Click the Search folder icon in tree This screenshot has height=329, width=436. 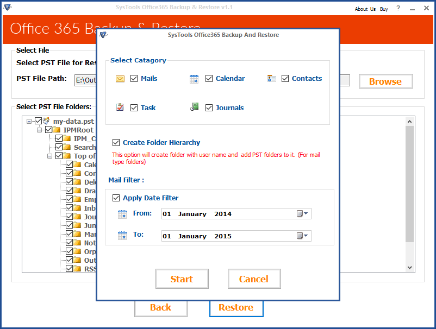(67, 147)
